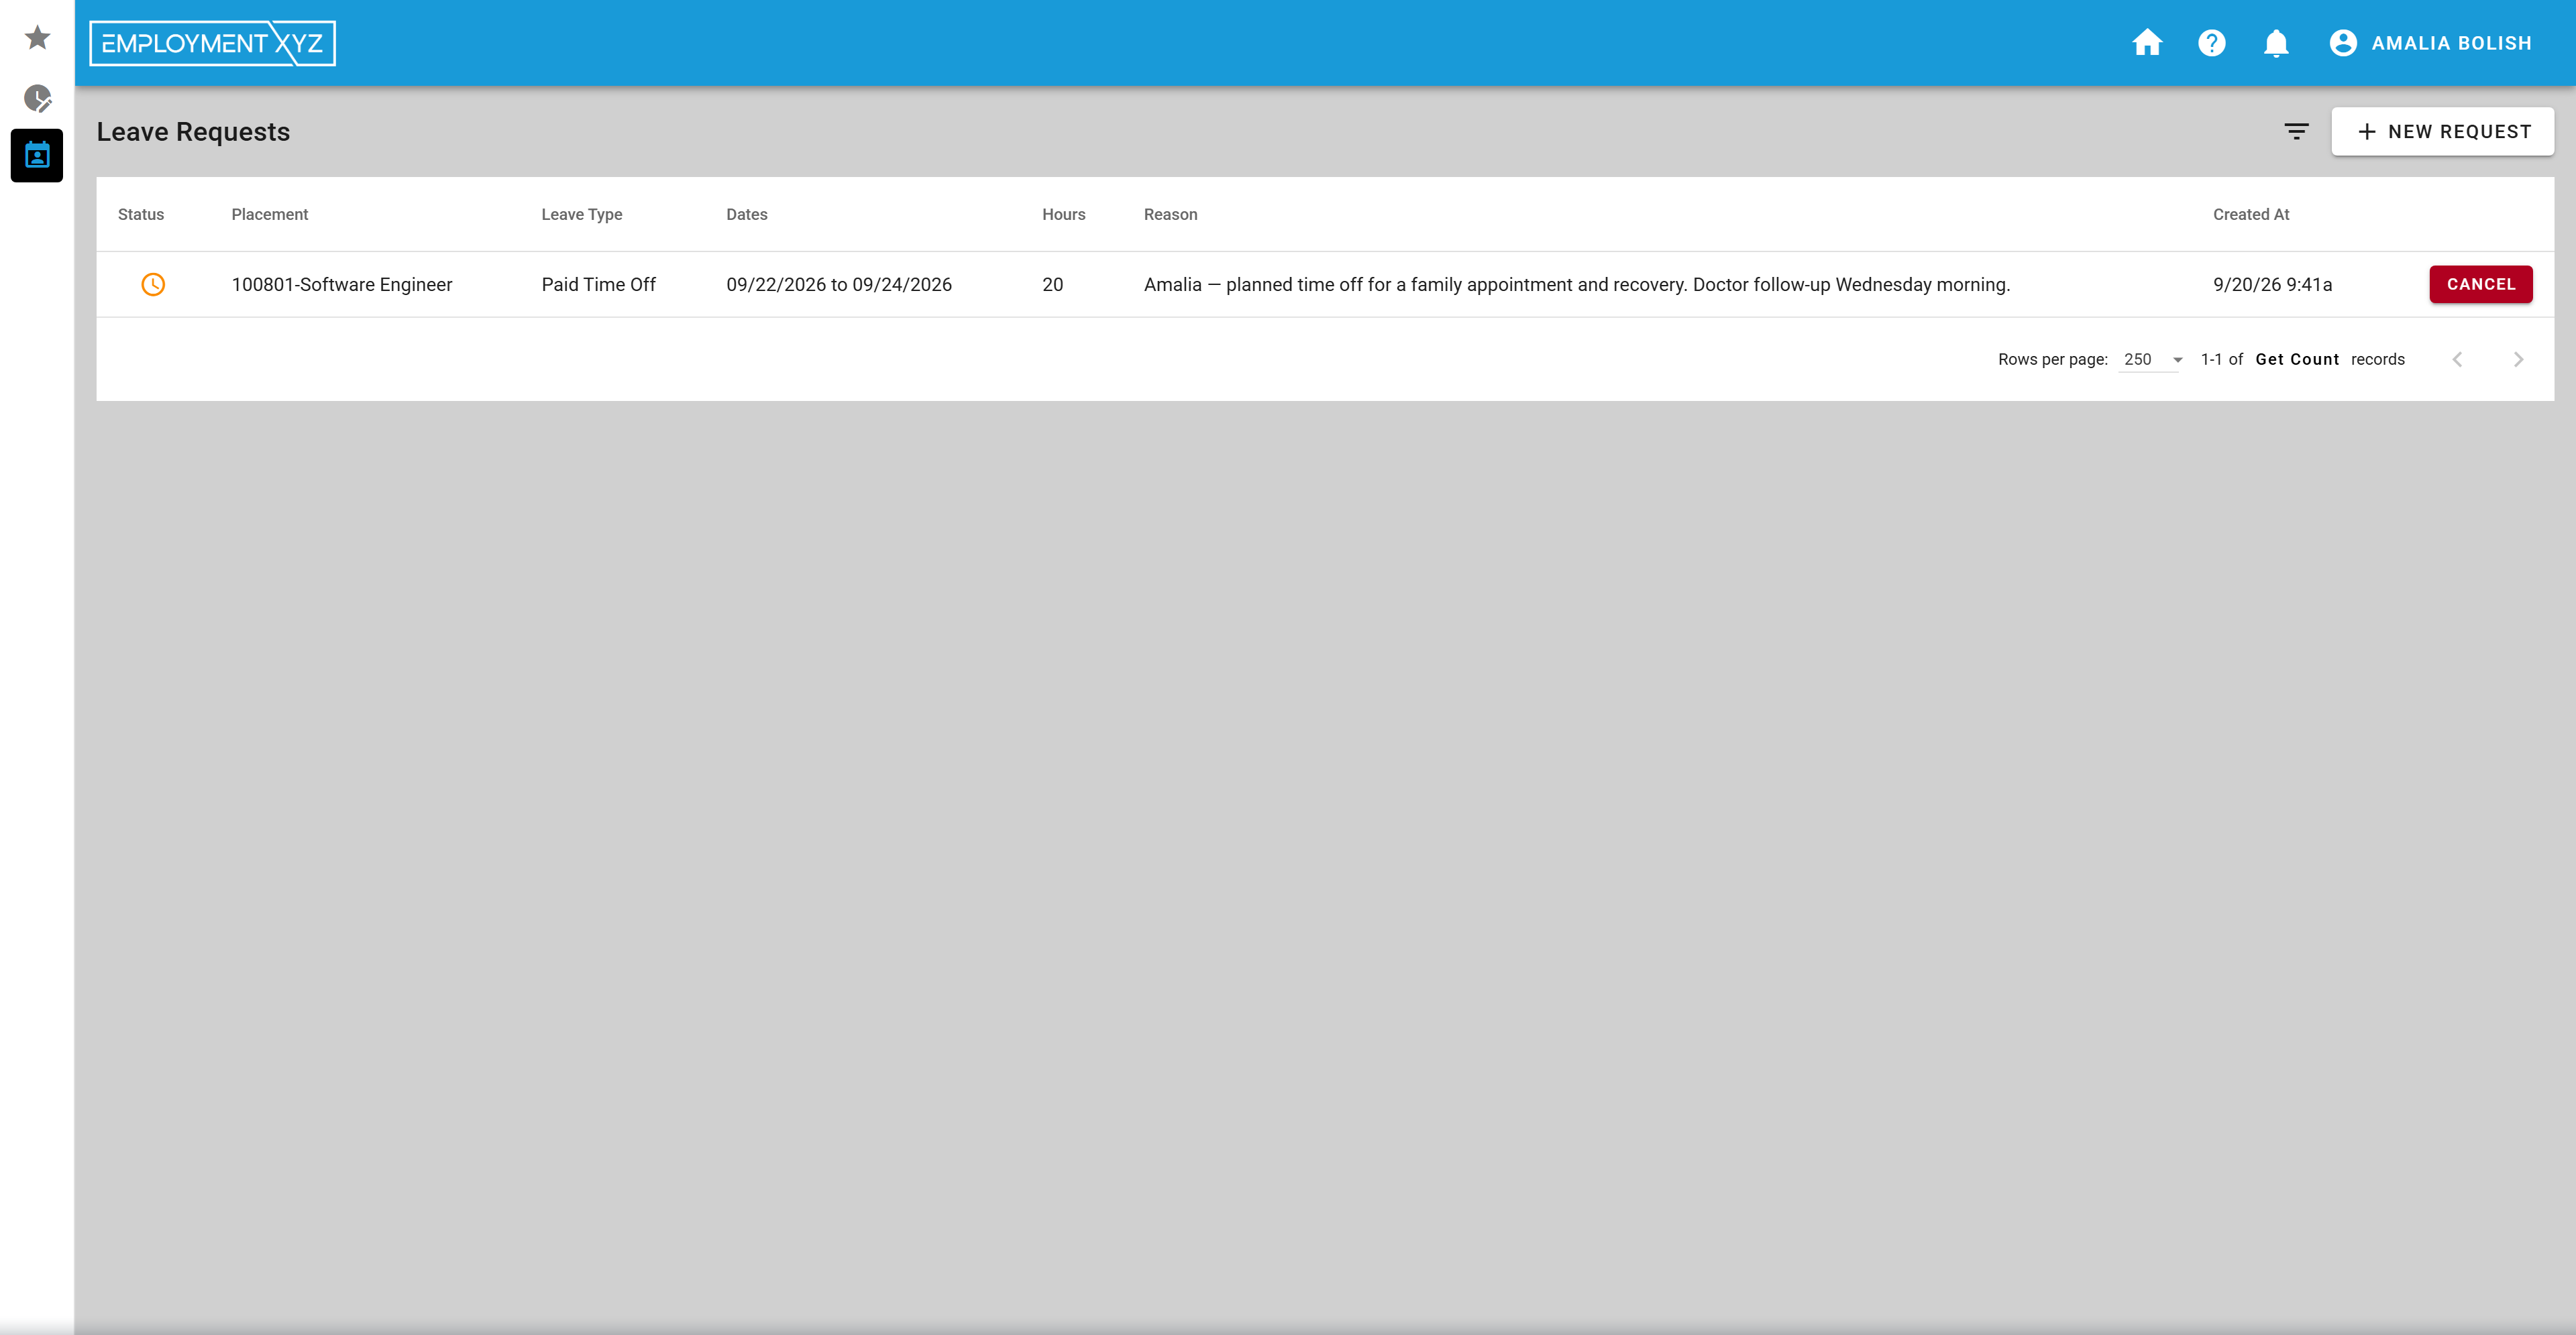2576x1335 pixels.
Task: Click the EmploymentXYZ logo
Action: coord(213,43)
